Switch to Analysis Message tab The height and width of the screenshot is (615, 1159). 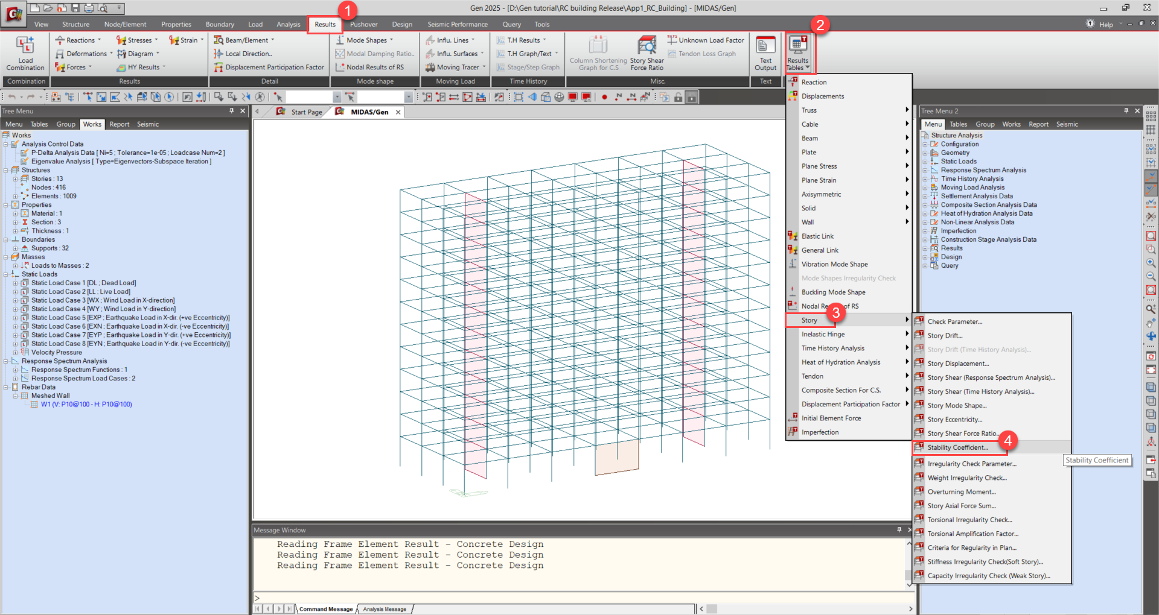coord(384,609)
